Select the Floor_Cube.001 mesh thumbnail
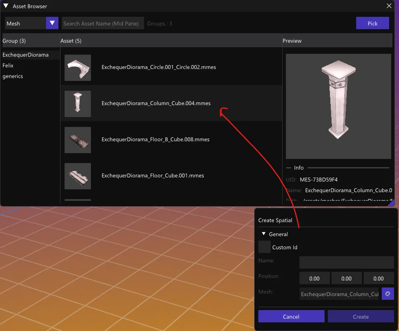Viewport: 399px width, 331px height. click(x=78, y=176)
